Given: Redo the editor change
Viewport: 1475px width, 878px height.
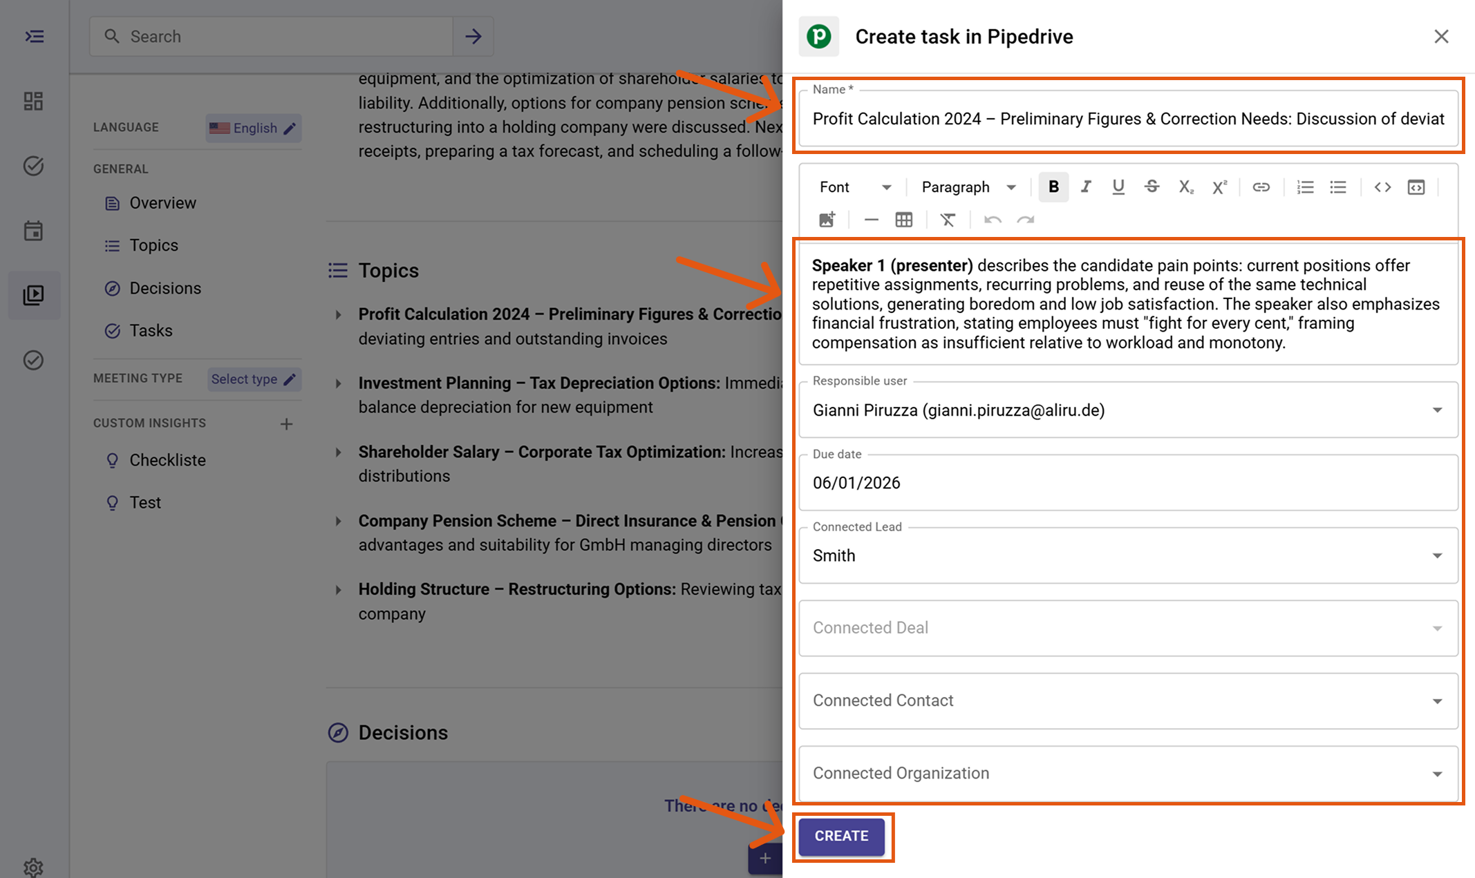Looking at the screenshot, I should 1026,220.
